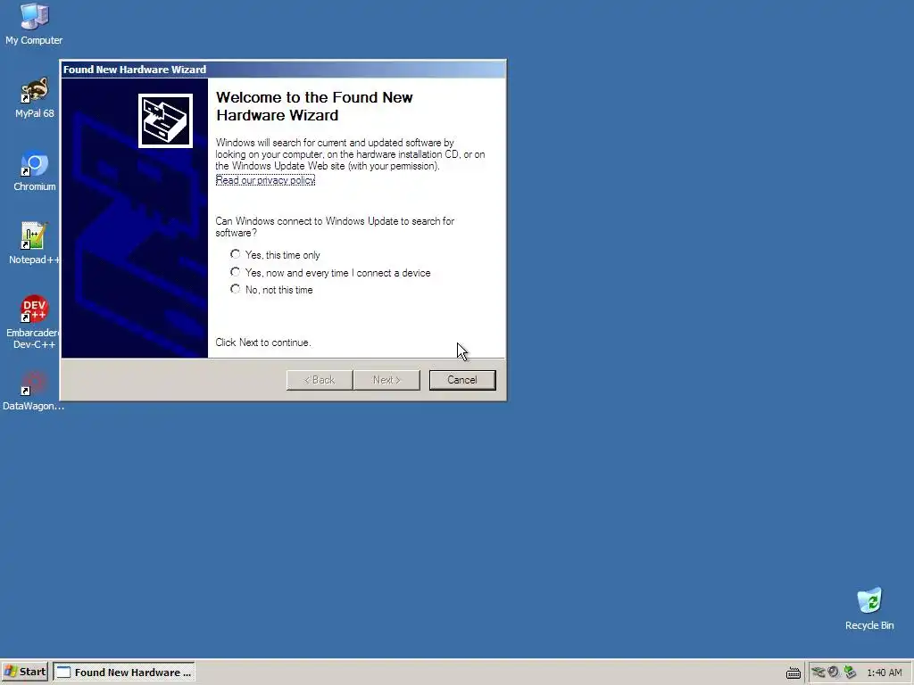The image size is (914, 685).
Task: Click the Found New Hardware Wizard title bar
Action: click(283, 70)
